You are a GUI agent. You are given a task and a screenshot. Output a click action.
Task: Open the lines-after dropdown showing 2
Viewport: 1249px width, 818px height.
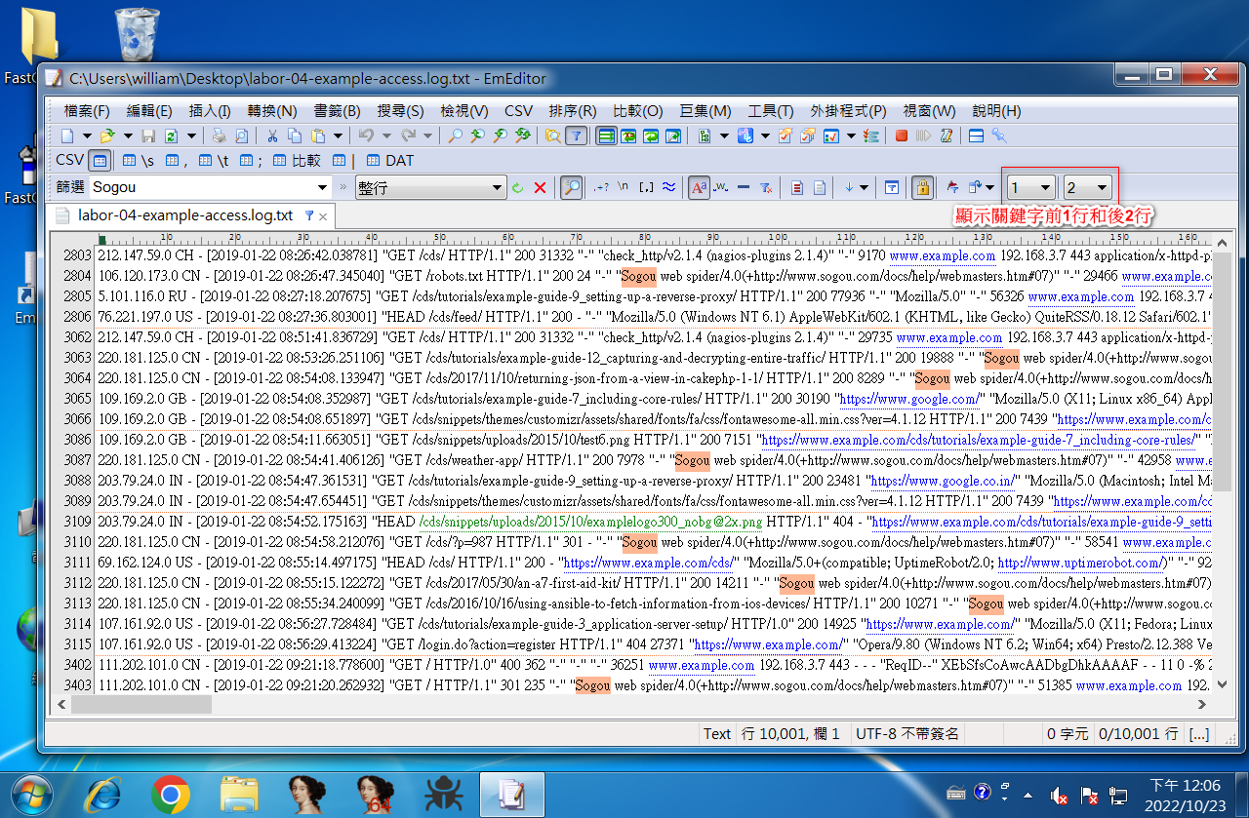tap(1102, 187)
